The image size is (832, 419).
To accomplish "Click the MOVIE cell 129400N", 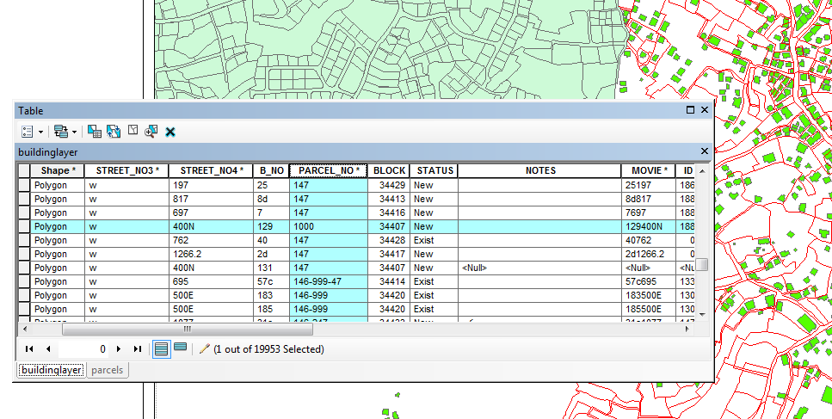I will 649,226.
